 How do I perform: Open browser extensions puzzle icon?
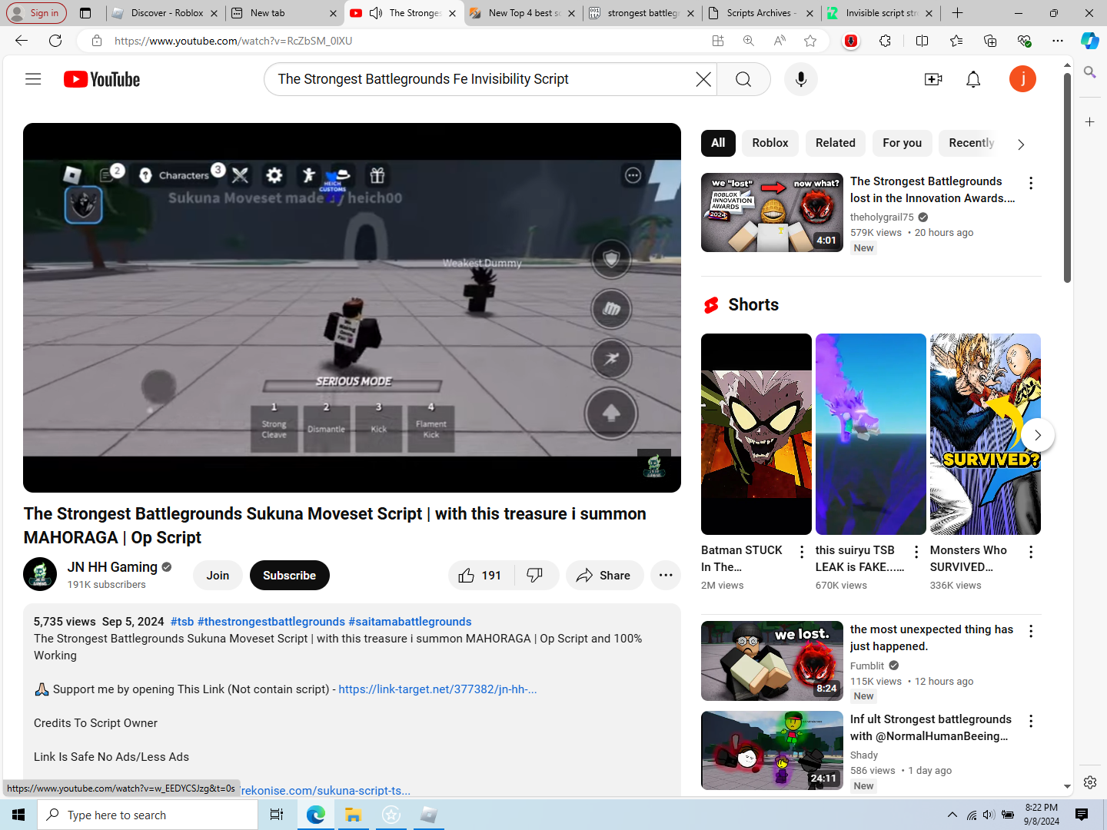(x=885, y=41)
